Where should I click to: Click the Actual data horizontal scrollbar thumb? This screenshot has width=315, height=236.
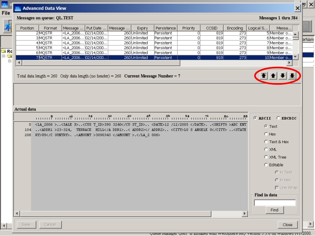115,214
